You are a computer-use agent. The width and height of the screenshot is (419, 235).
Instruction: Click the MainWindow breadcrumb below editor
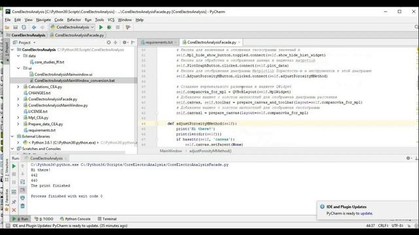coord(171,151)
